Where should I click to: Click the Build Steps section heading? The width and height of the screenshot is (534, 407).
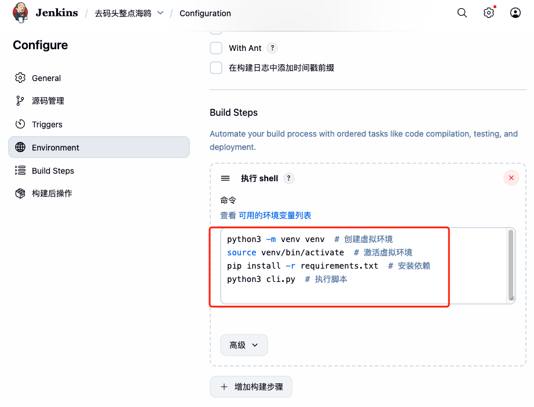pyautogui.click(x=233, y=113)
